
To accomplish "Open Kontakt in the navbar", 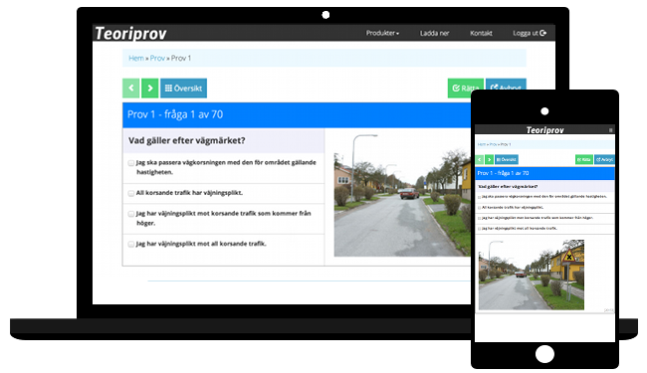I will [x=481, y=33].
